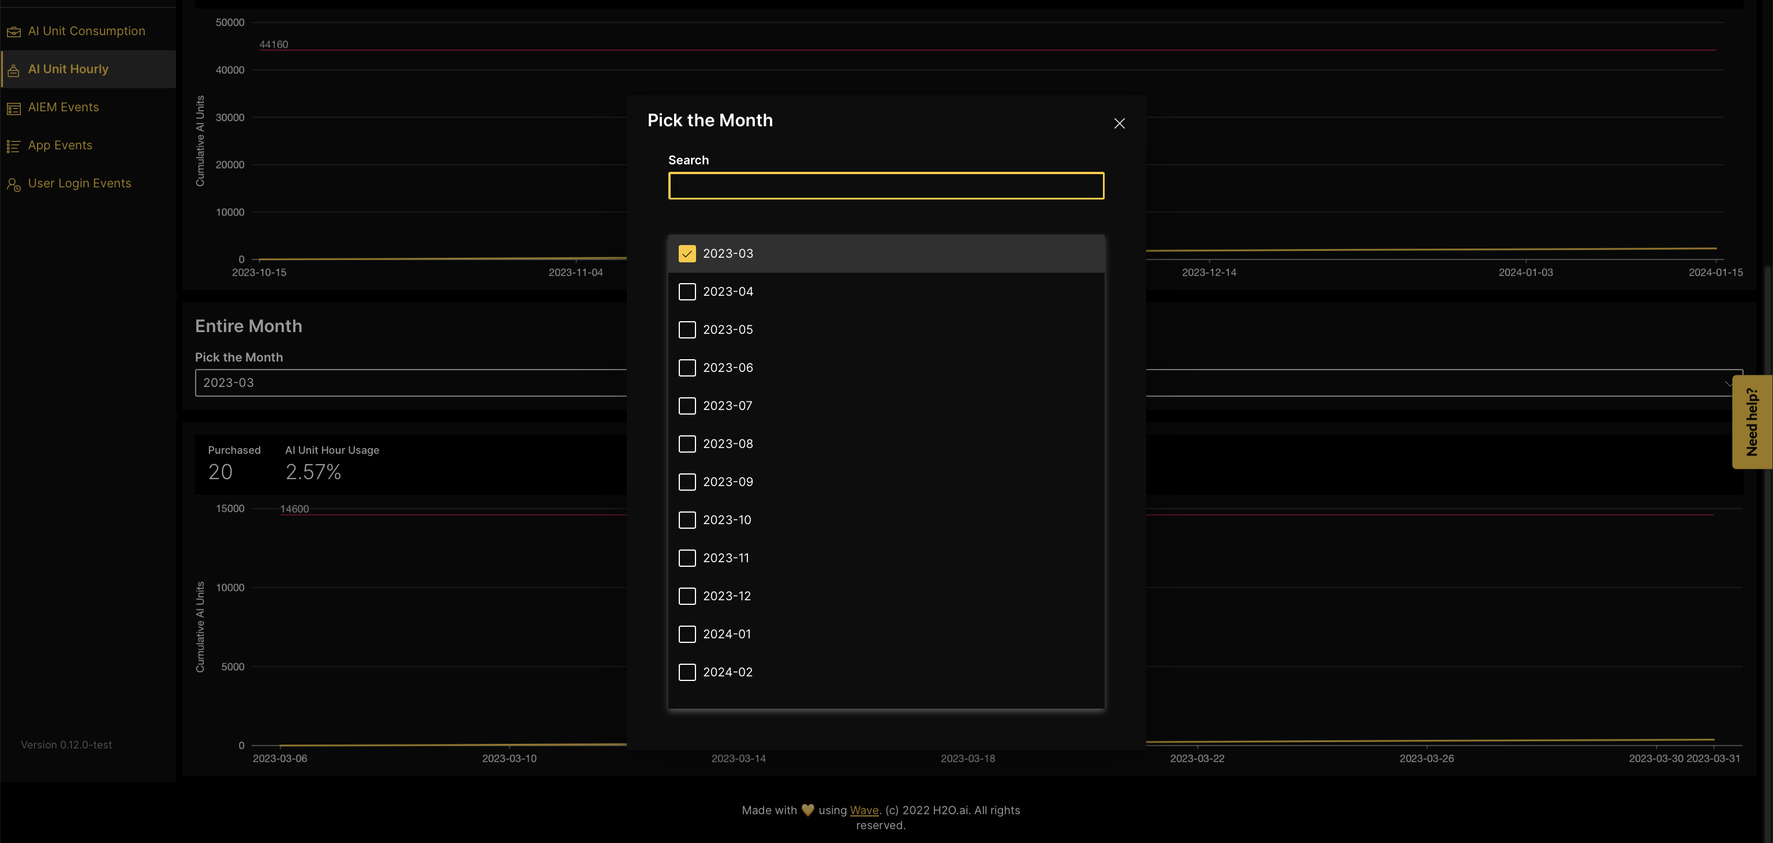Open the Pick the Month dropdown field
Viewport: 1773px width, 843px height.
tap(413, 383)
